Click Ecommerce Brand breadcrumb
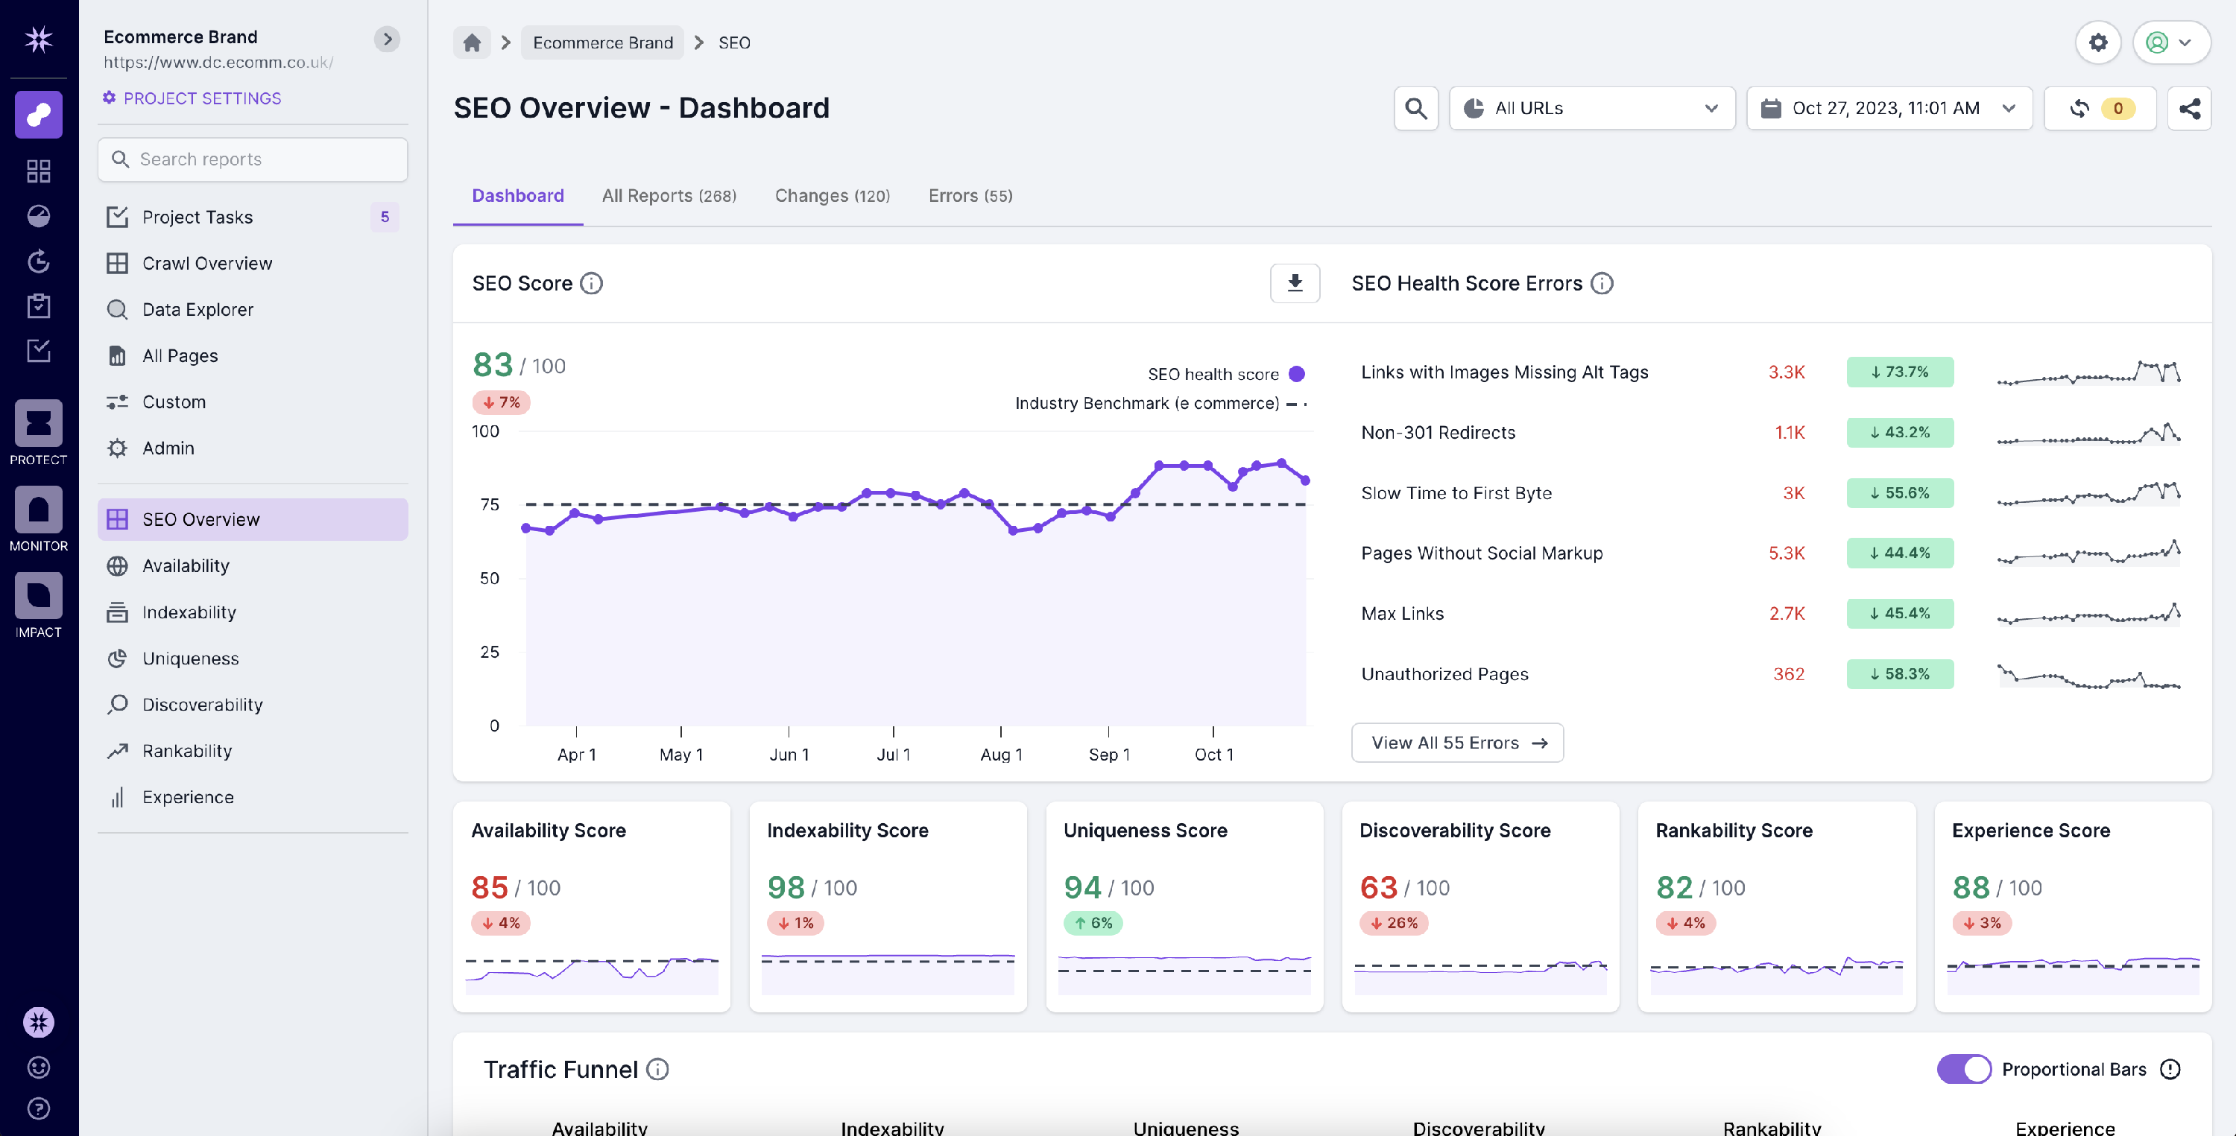Image resolution: width=2236 pixels, height=1136 pixels. 602,42
